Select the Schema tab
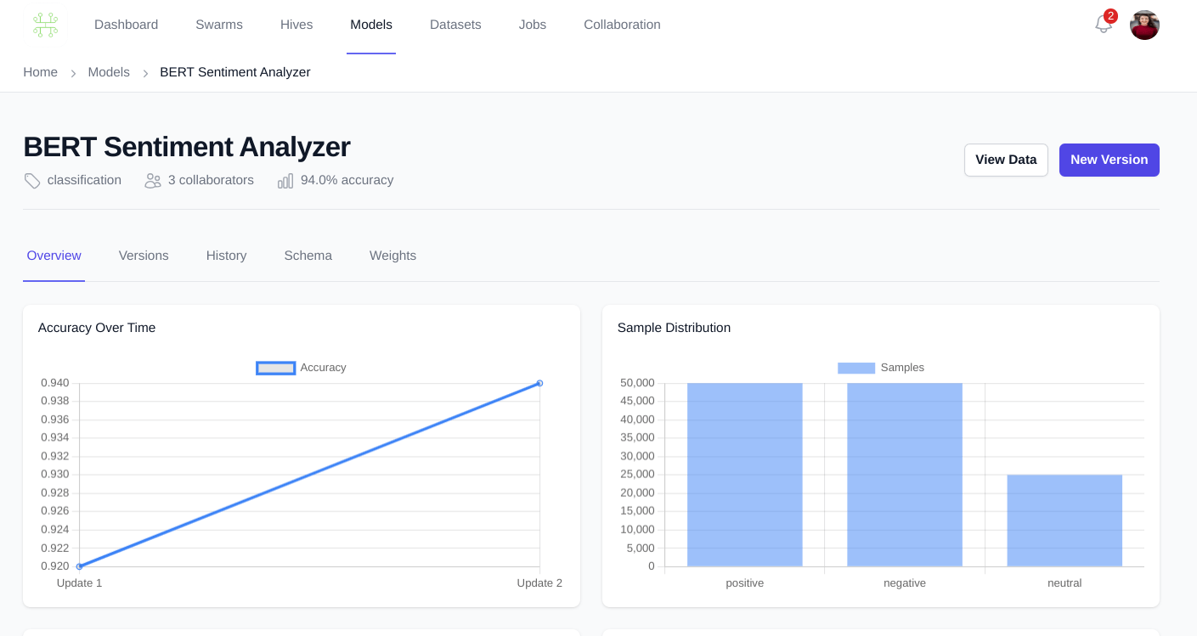The image size is (1197, 636). (x=308, y=256)
